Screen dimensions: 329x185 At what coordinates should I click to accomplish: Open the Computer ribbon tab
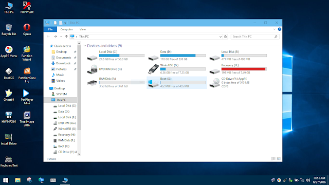point(66,29)
